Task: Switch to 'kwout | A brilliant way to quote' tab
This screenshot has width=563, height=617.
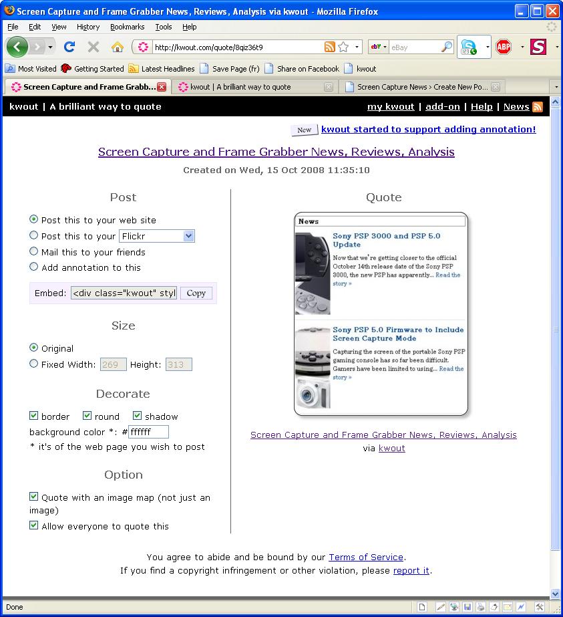Action: tap(254, 87)
